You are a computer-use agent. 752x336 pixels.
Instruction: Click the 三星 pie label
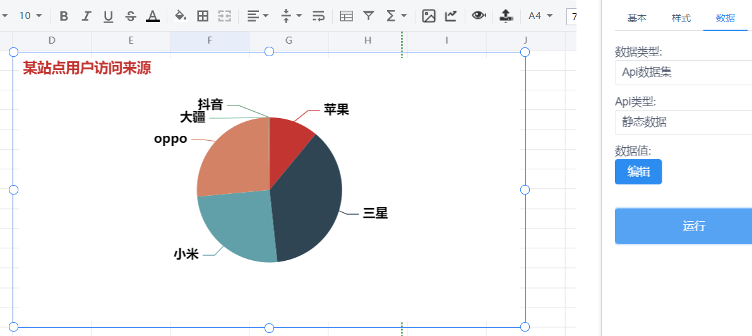point(375,213)
